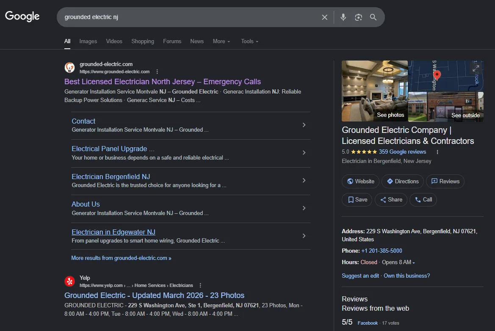This screenshot has width=495, height=331.
Task: Expand the map in knowledge panel
Action: [x=476, y=68]
